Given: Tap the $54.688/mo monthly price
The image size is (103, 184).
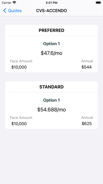Looking at the screenshot, I should 51,110.
